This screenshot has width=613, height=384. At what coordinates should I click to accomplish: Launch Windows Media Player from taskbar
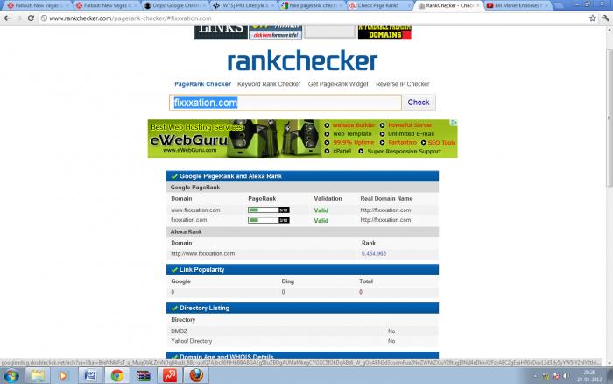click(x=63, y=376)
